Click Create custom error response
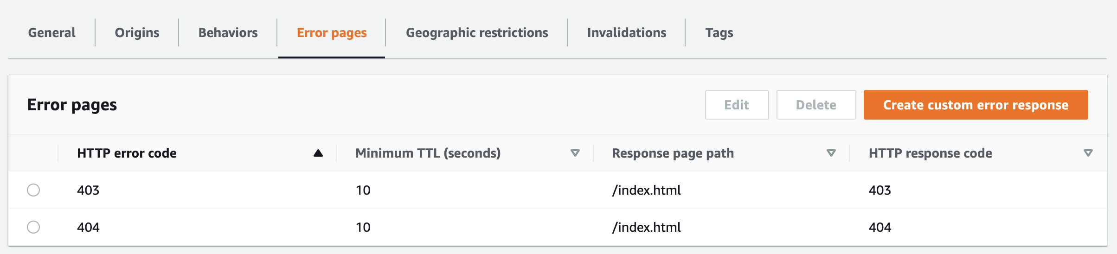The image size is (1117, 254). pyautogui.click(x=976, y=105)
